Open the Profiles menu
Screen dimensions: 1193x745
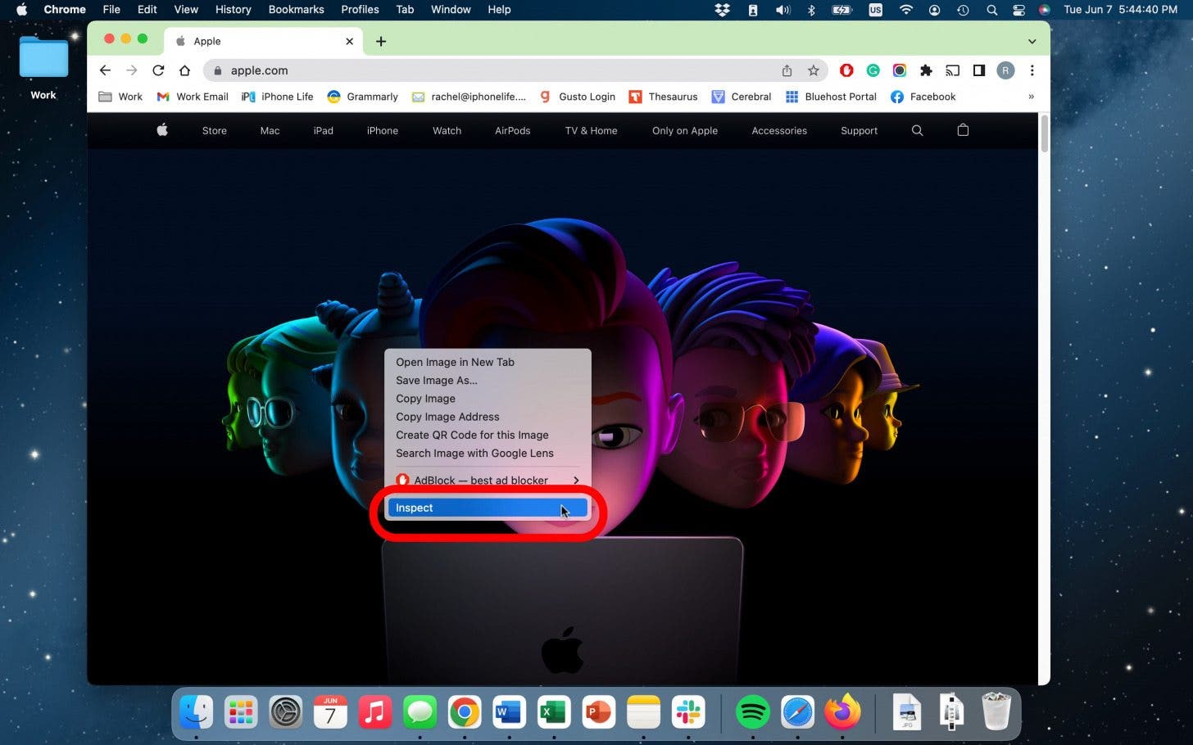(360, 10)
